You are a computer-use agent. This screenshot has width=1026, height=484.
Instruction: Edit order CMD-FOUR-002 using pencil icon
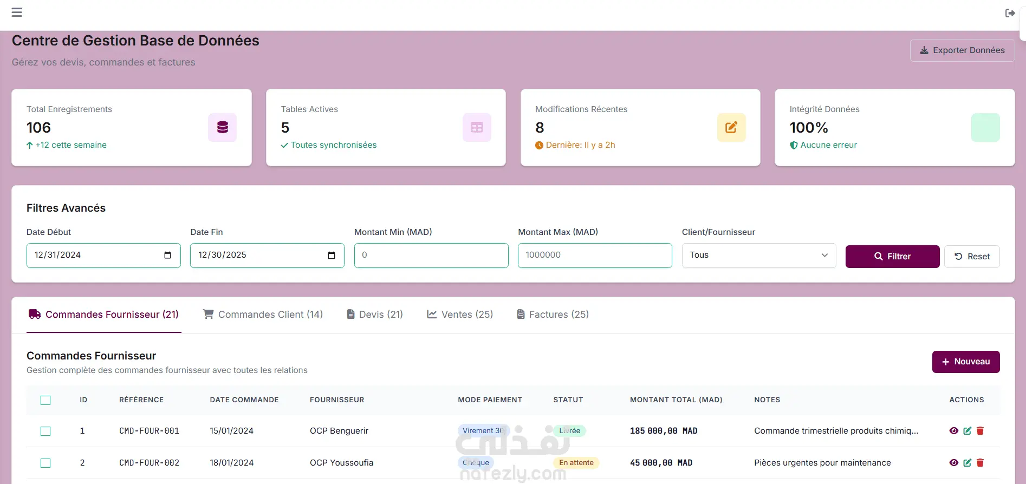click(967, 463)
